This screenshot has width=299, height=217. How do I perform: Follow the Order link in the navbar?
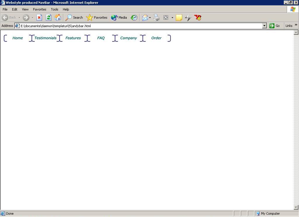[156, 38]
